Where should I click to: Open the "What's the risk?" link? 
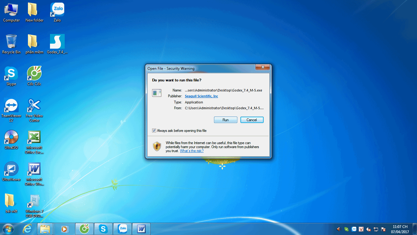pos(192,151)
